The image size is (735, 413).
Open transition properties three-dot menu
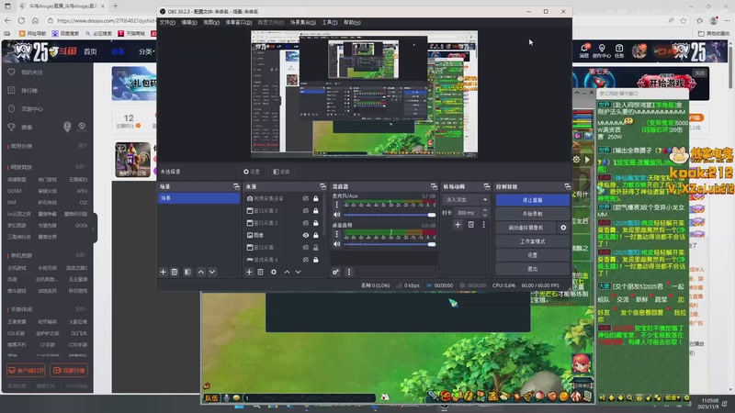pyautogui.click(x=484, y=225)
